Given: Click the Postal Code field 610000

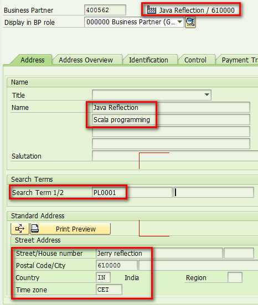Looking at the screenshot, I should [116, 265].
